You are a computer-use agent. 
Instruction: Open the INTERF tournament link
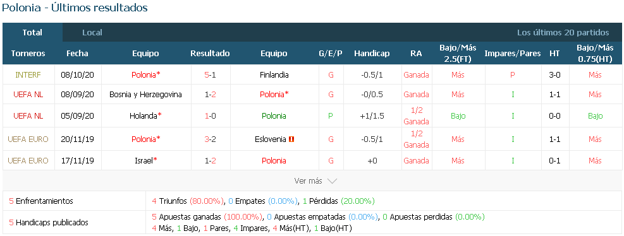tap(28, 74)
